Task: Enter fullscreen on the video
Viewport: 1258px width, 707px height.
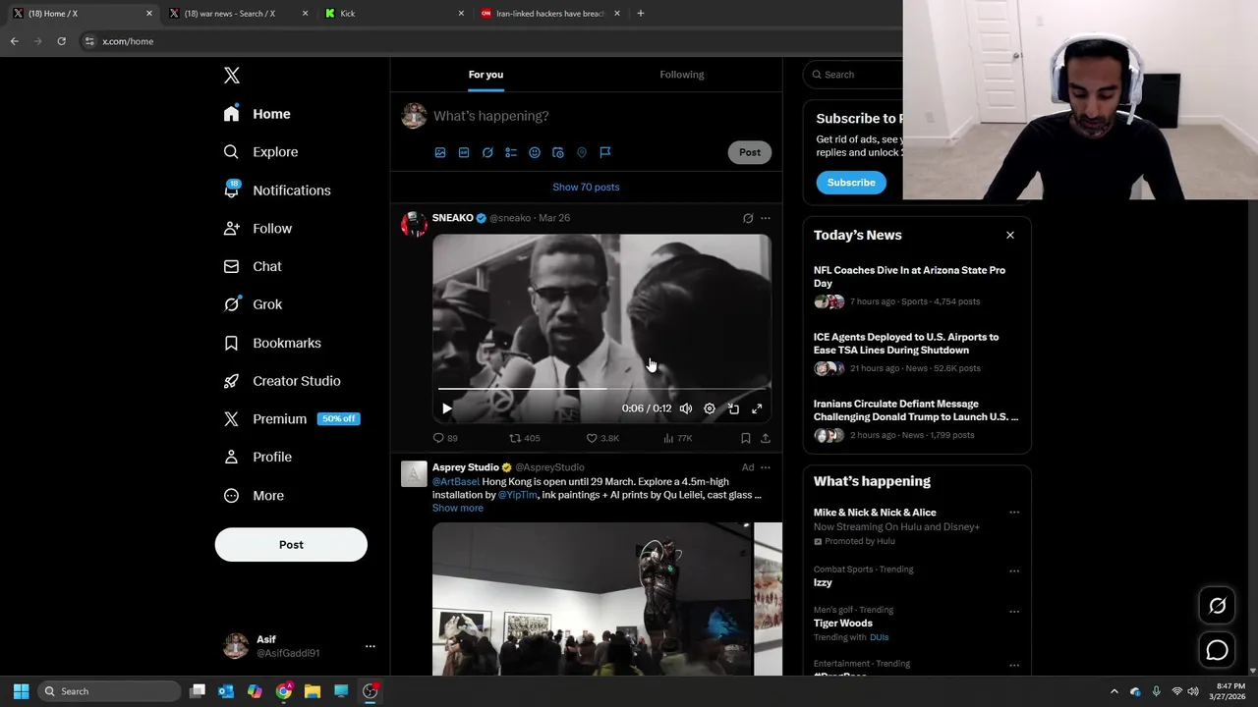Action: point(757,408)
